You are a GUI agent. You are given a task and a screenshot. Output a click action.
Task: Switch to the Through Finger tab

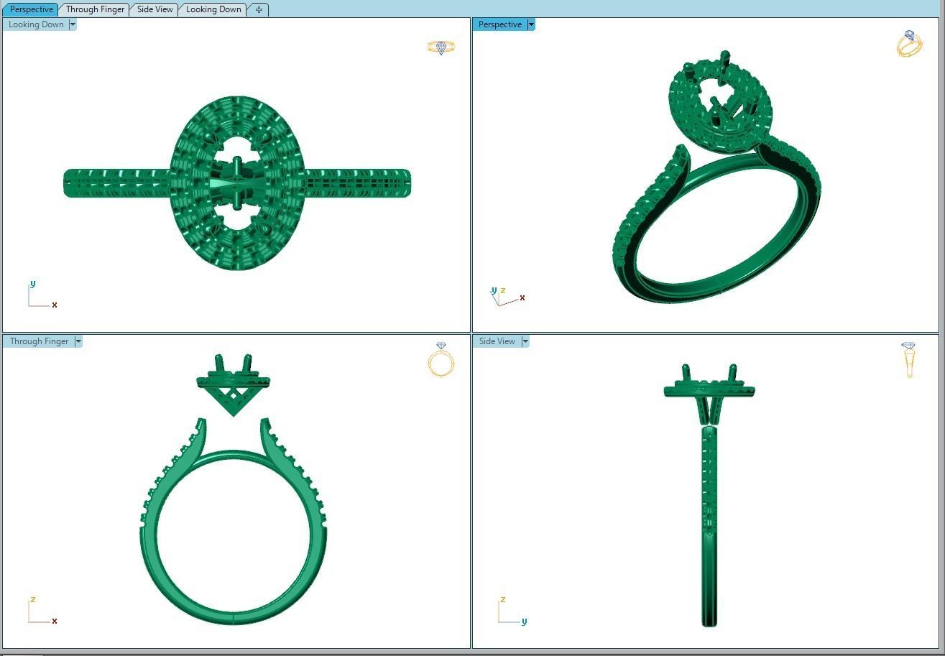click(x=95, y=9)
